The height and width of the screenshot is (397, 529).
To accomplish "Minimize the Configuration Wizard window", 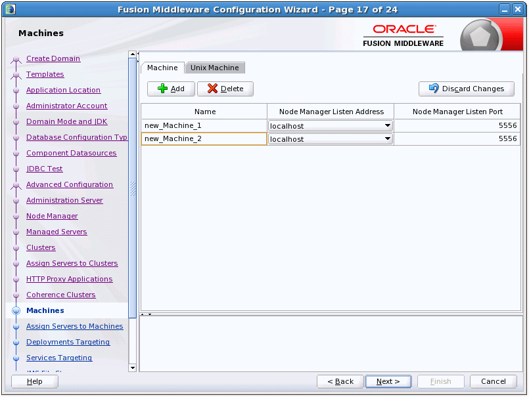I will tap(505, 9).
